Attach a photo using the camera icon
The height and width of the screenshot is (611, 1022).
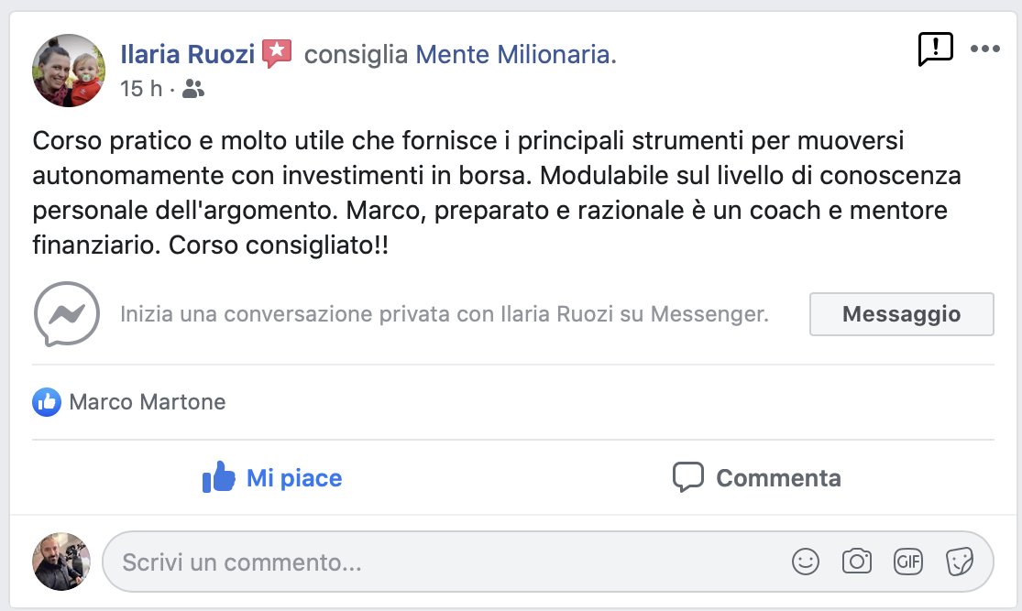pos(857,562)
